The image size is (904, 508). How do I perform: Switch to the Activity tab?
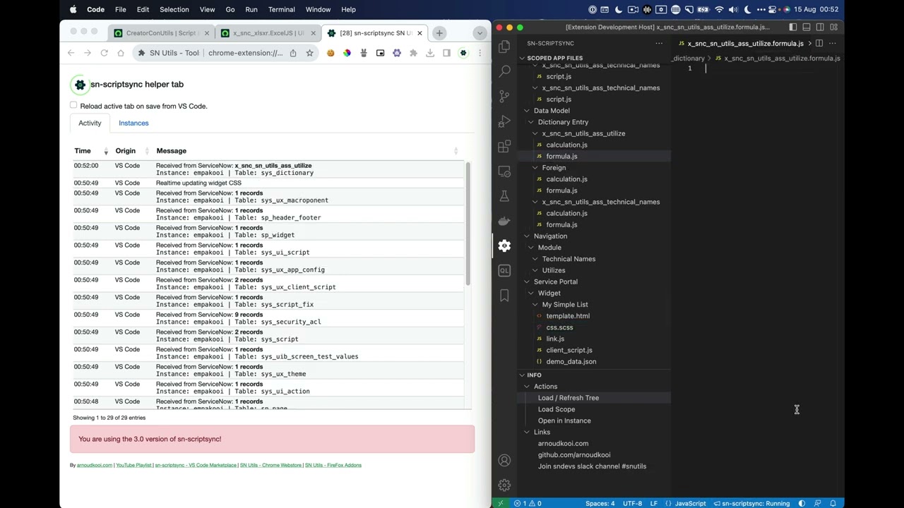click(x=90, y=123)
